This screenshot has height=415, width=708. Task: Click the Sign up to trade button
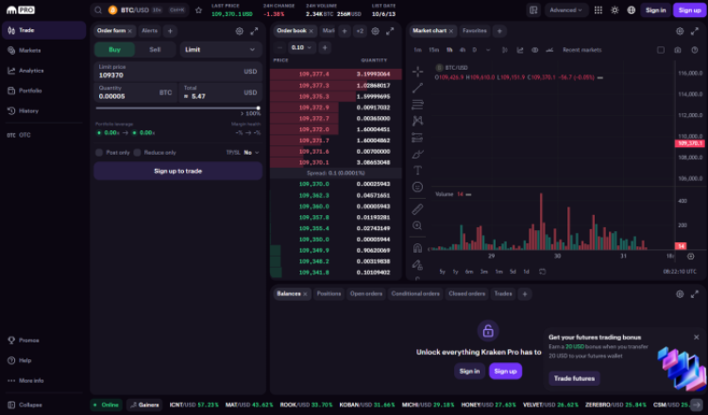coord(177,171)
